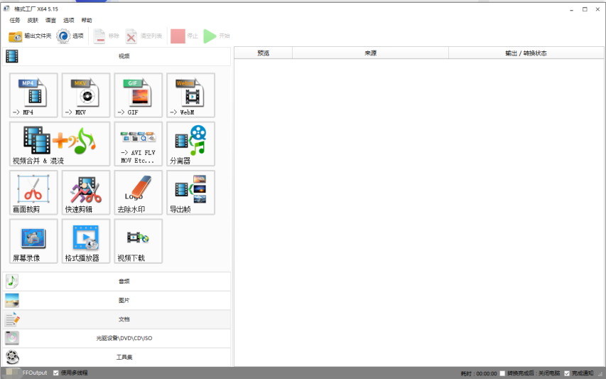
Task: Choose the MKV converter tile
Action: (86, 95)
